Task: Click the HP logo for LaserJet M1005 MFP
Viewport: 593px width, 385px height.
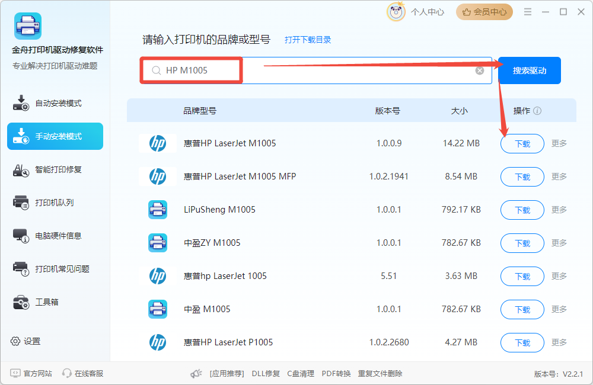Action: point(158,177)
